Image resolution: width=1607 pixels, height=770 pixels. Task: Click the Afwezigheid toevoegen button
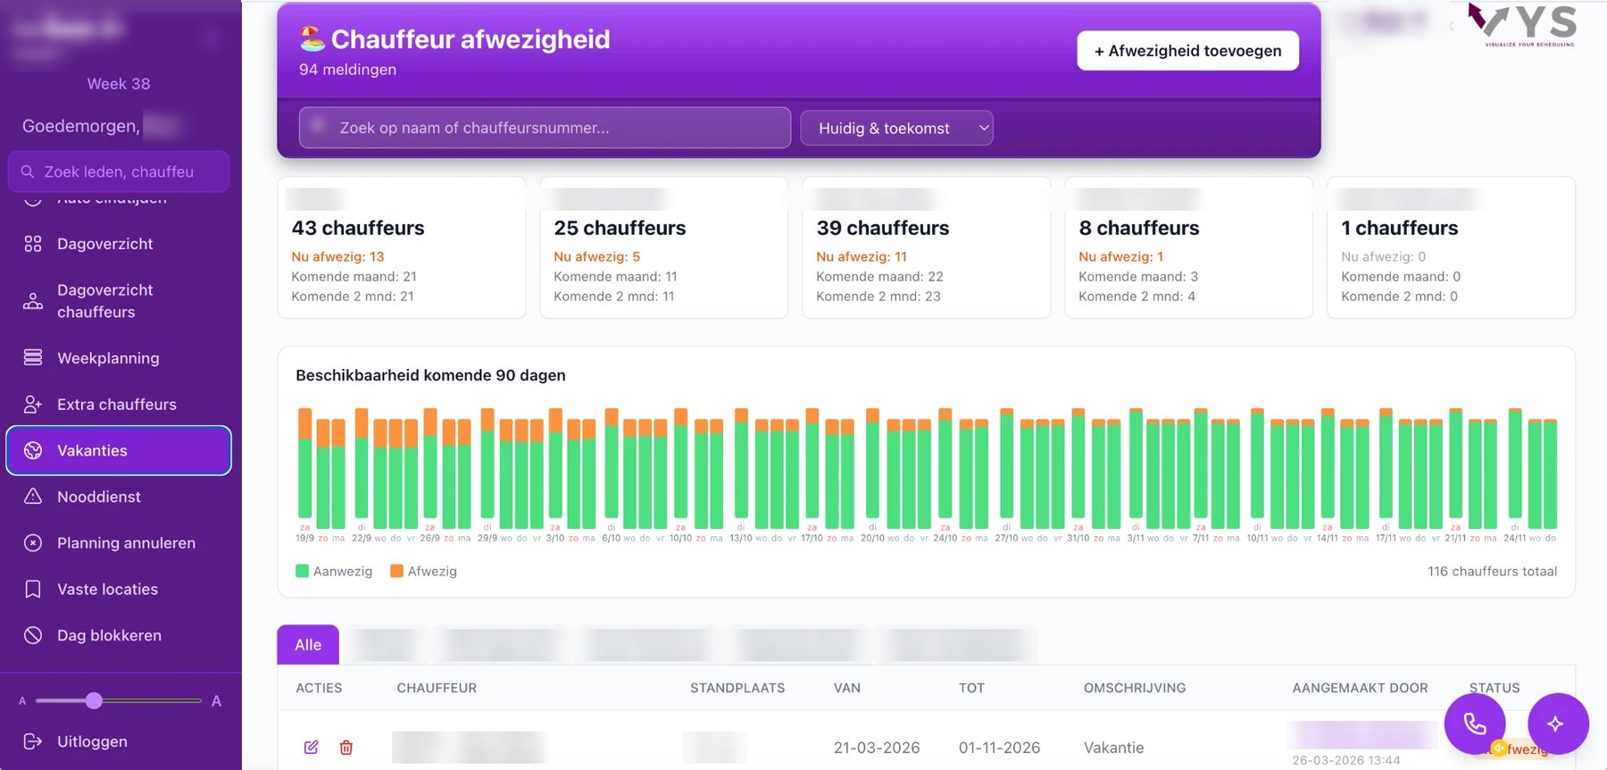tap(1187, 51)
